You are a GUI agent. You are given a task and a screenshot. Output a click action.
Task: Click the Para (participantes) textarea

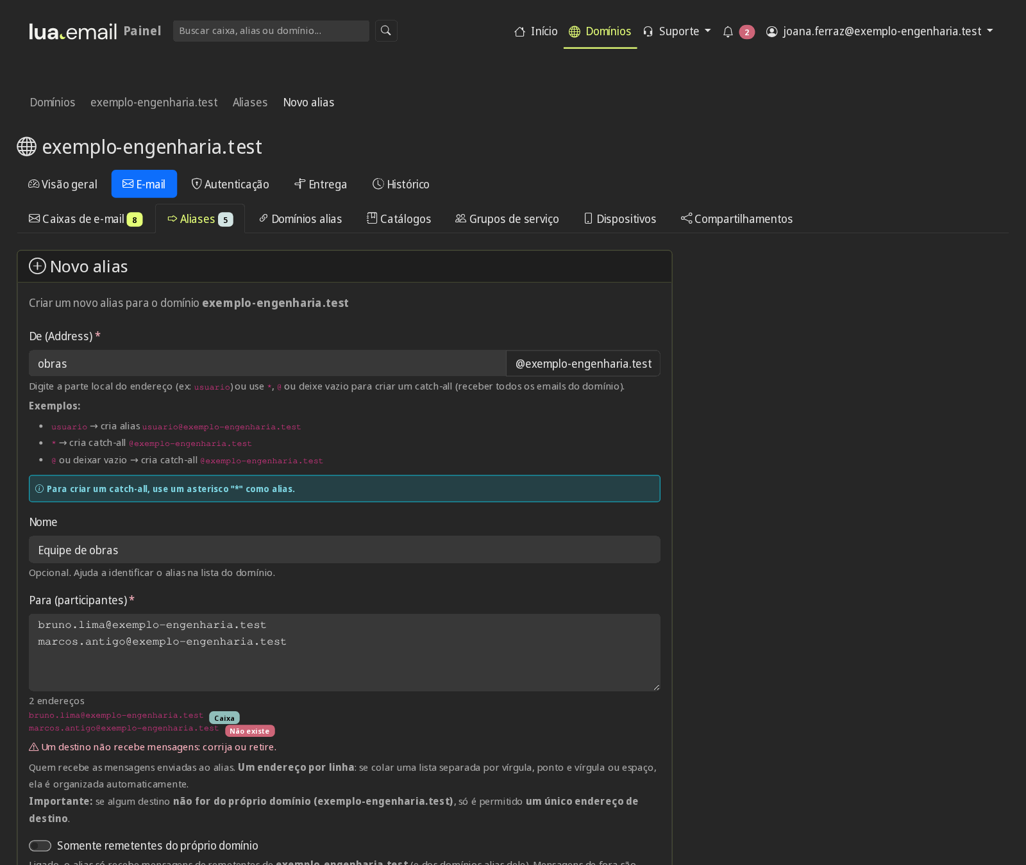point(344,652)
